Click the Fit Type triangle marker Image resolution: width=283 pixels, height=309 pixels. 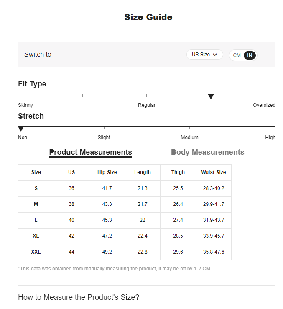211,97
